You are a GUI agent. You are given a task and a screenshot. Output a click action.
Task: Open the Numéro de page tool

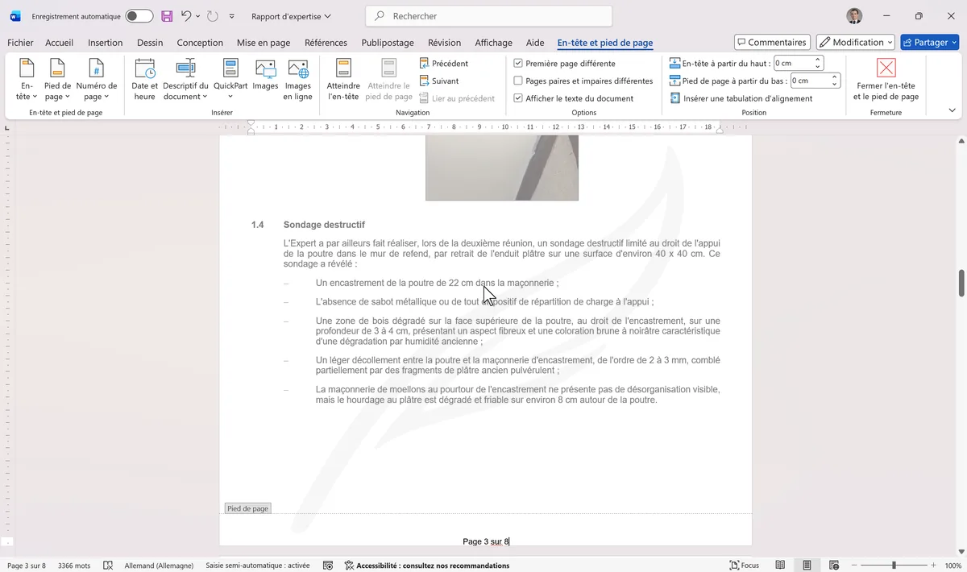(96, 79)
